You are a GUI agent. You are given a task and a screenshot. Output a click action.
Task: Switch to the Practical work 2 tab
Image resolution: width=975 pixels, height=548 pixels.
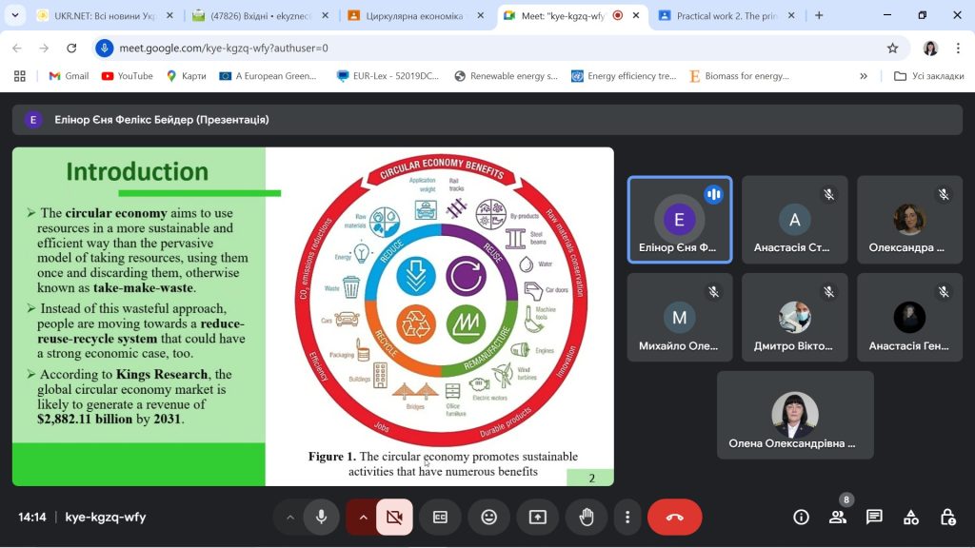[726, 15]
